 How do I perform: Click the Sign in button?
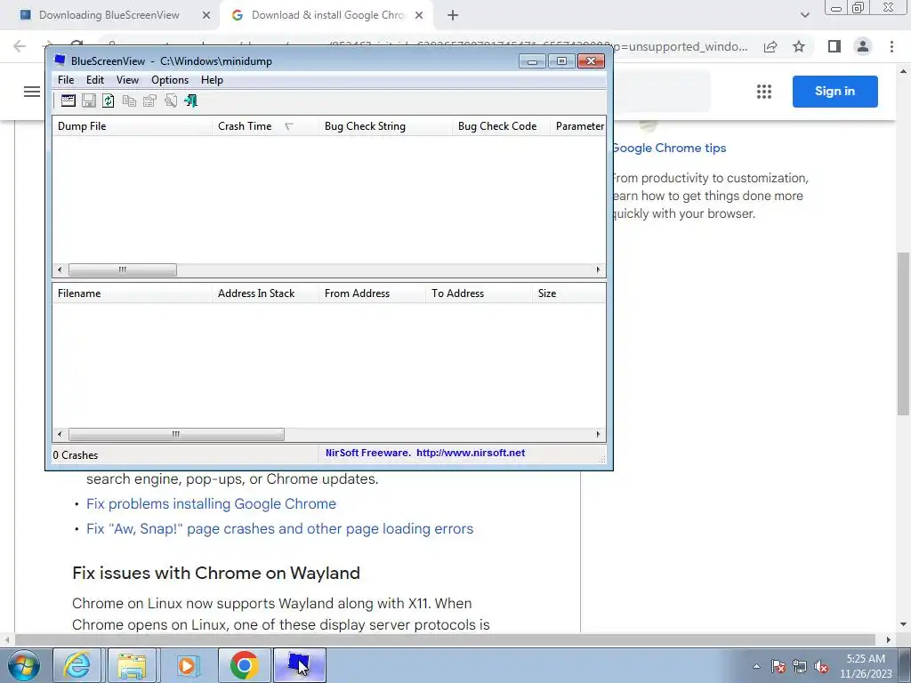click(834, 92)
